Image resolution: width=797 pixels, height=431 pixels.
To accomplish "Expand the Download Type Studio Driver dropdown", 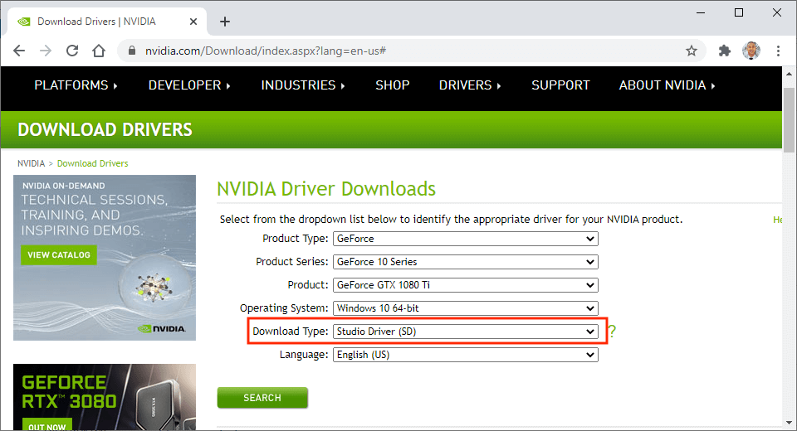I will click(x=466, y=332).
